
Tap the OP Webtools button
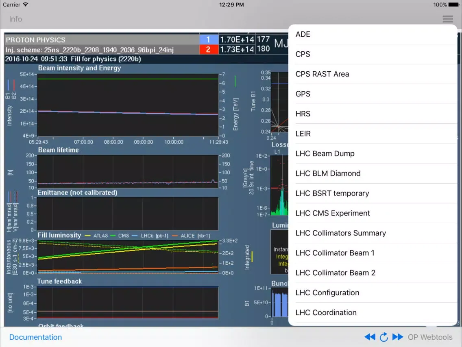pyautogui.click(x=430, y=337)
